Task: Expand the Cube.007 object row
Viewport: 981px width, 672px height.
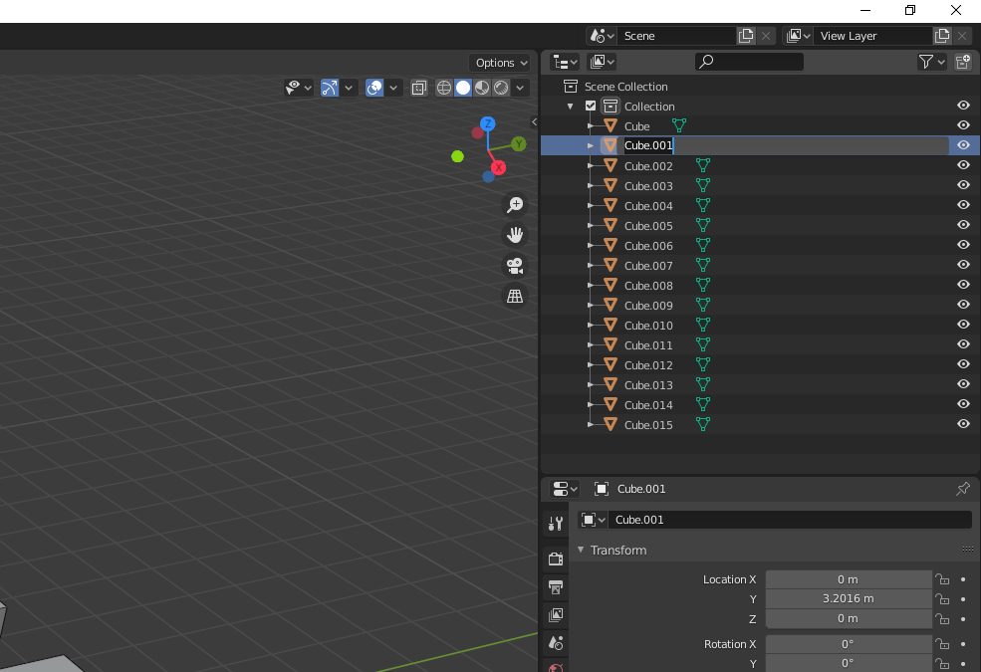Action: tap(590, 265)
